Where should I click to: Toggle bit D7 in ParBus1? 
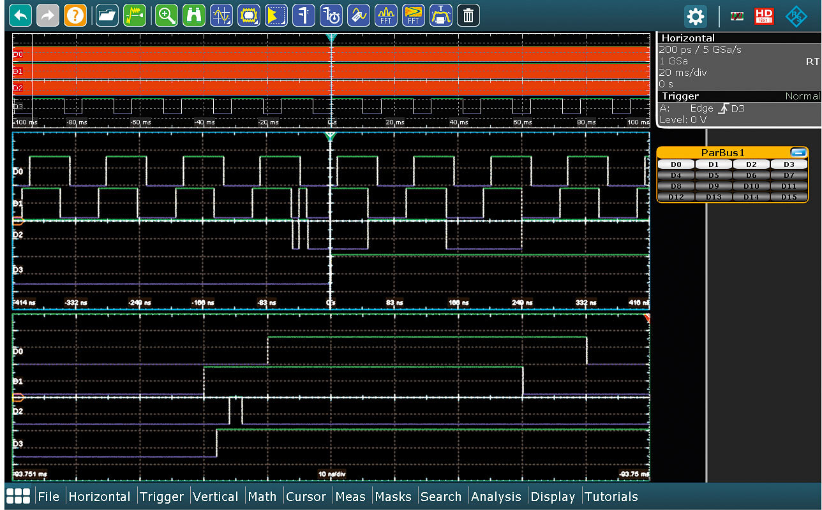coord(789,175)
